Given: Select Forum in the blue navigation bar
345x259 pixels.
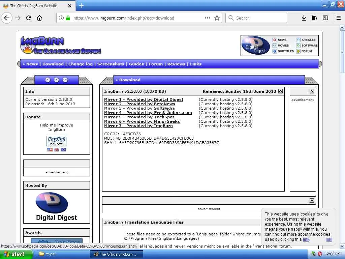Looking at the screenshot, I should click(x=156, y=64).
